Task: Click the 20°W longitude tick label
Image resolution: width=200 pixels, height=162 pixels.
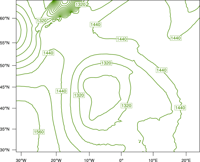Action: (56, 160)
